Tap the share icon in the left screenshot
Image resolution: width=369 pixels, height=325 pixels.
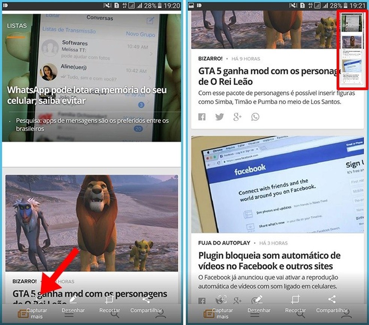pyautogui.click(x=146, y=300)
